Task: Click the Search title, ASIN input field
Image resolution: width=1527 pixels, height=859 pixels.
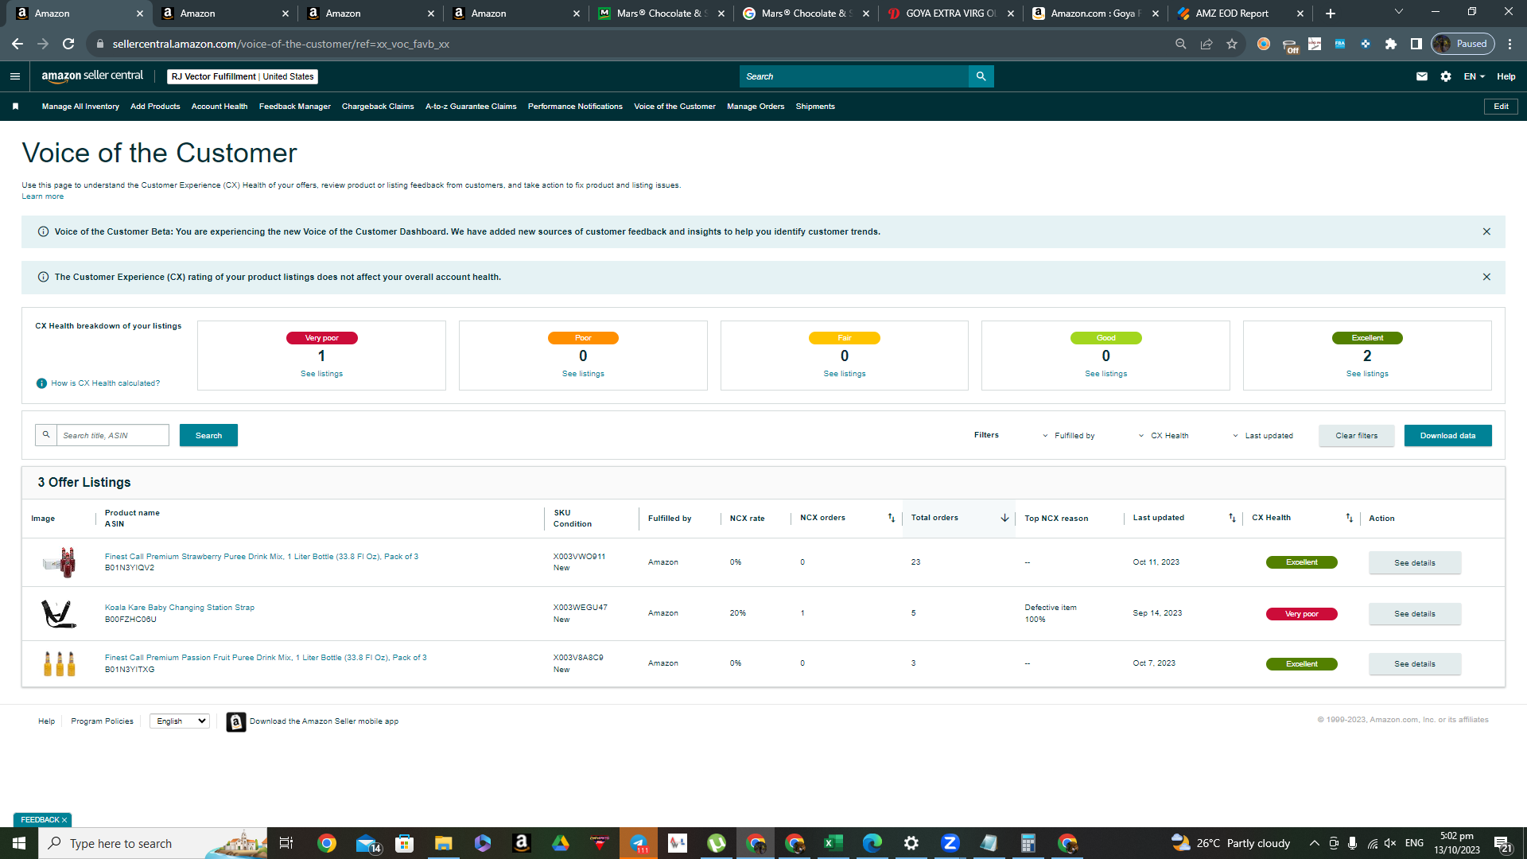Action: pyautogui.click(x=112, y=436)
